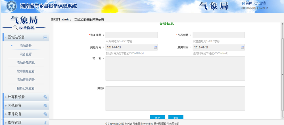This screenshot has width=284, height=125.
Task: Go to 报损记录查看 page
Action: click(26, 88)
